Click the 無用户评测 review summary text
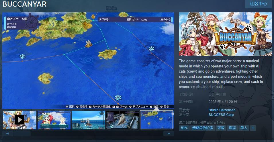Screen dimensions: 274x142 (x=217, y=95)
